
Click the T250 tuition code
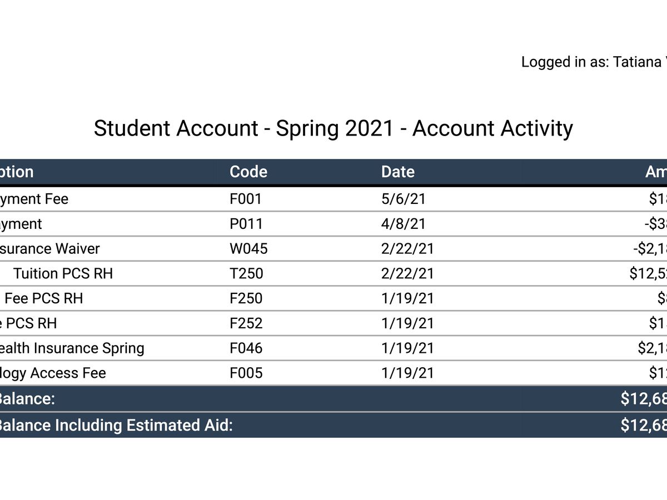click(x=246, y=273)
